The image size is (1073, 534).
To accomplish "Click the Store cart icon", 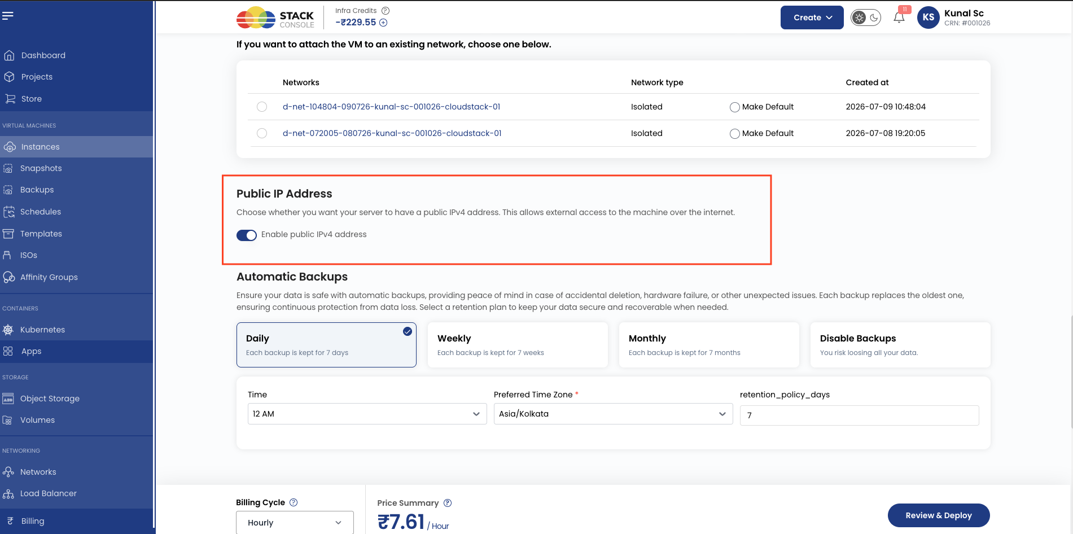I will [10, 99].
